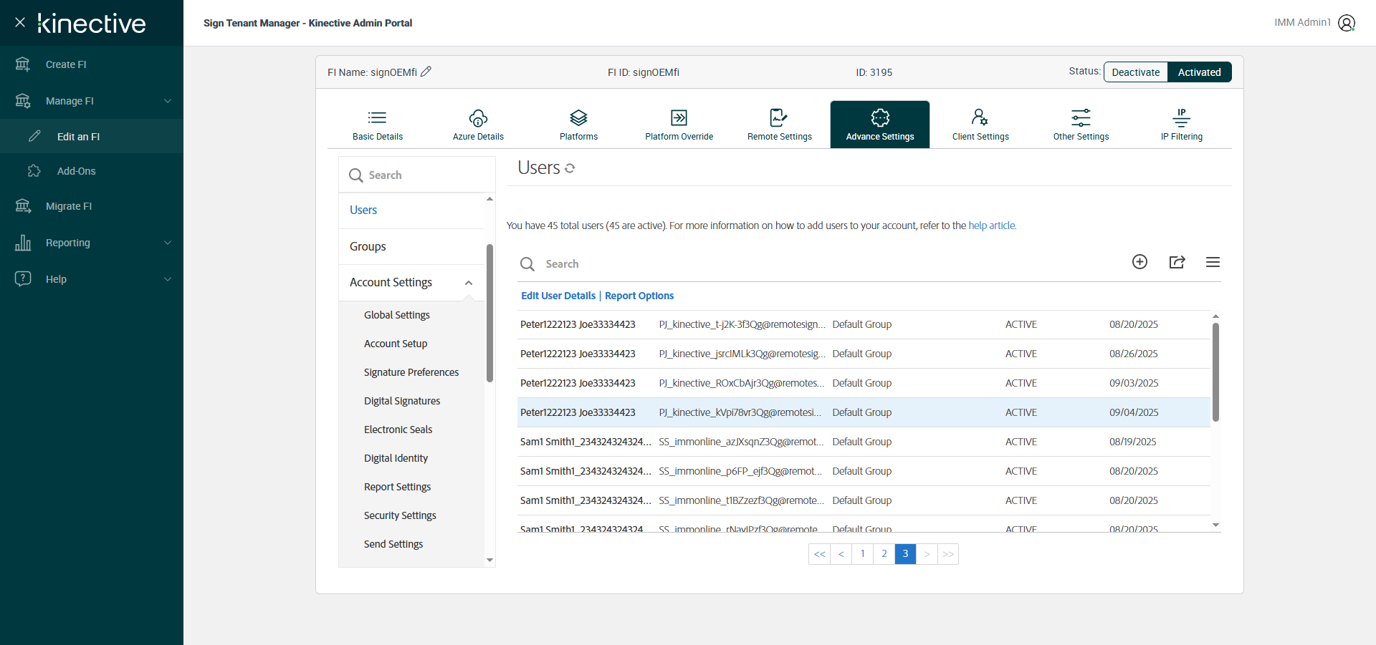Collapse the Account Settings section
The height and width of the screenshot is (645, 1376).
[469, 283]
